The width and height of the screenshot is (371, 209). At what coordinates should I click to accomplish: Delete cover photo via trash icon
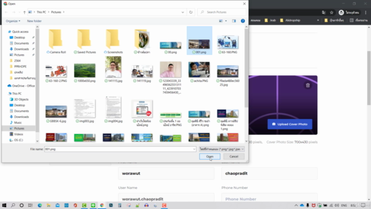(308, 85)
